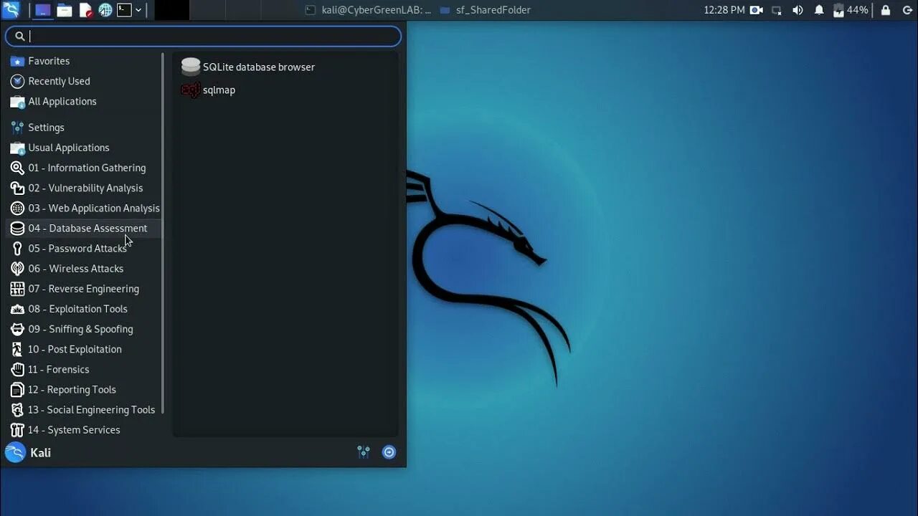Click the category list scrollbar
The height and width of the screenshot is (516, 918).
point(164,233)
